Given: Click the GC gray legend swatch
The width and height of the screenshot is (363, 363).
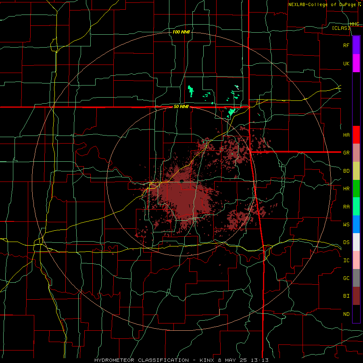Looking at the screenshot, I should pos(356,278).
